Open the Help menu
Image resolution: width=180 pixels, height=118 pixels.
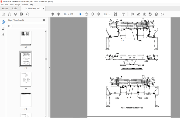[x=31, y=4]
